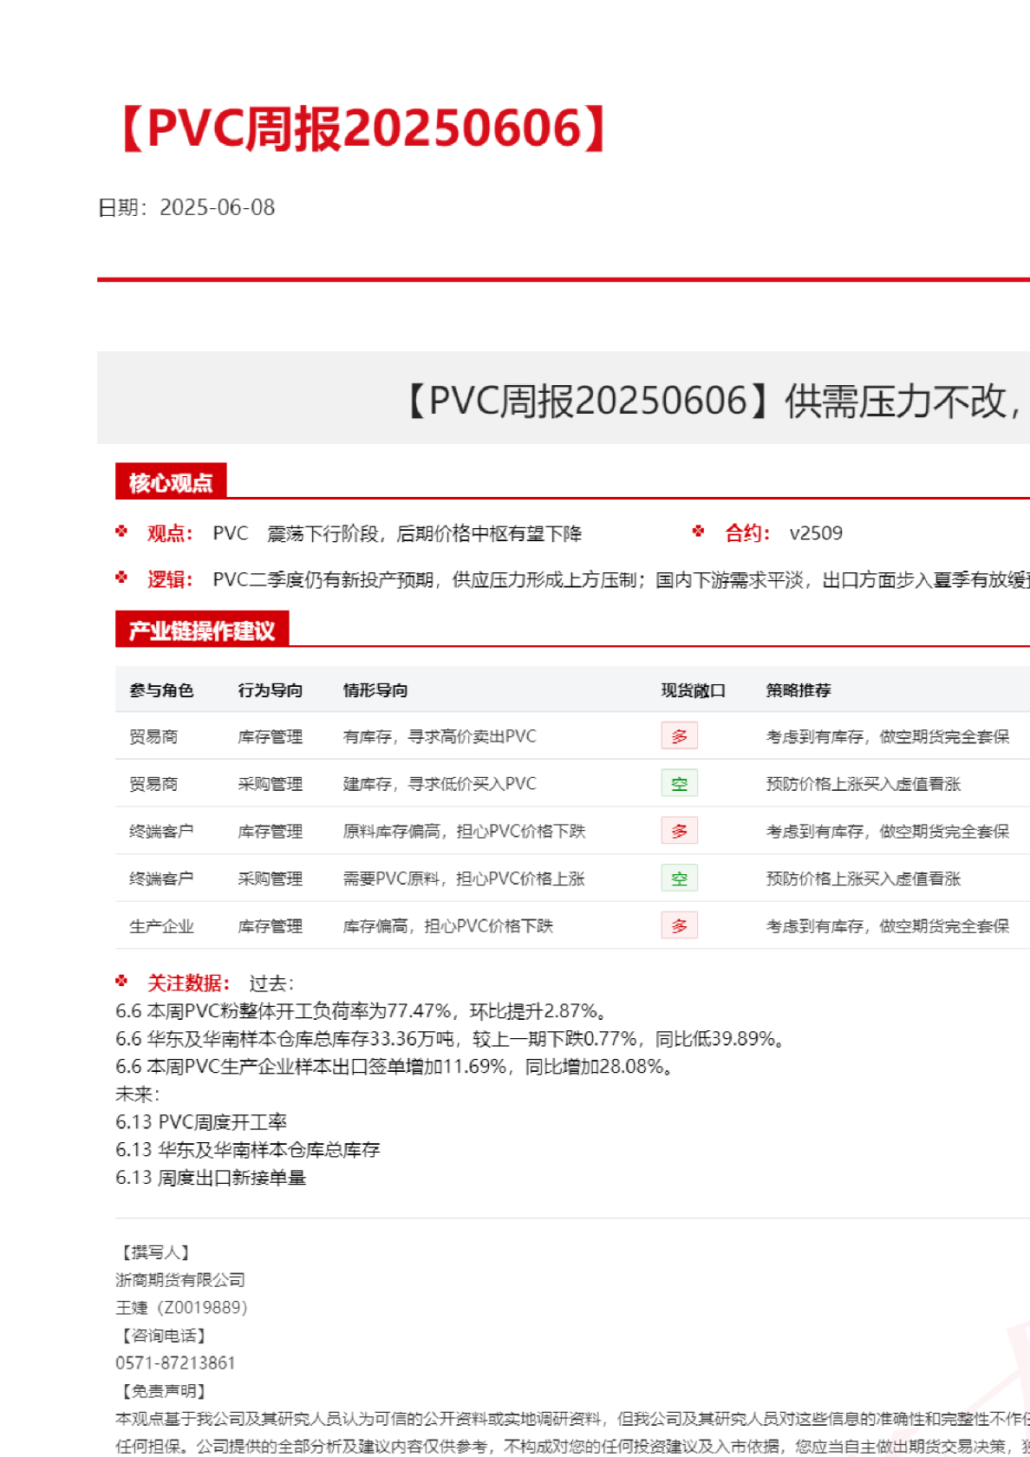Click the phone number 0571-87213861
Viewport: 1030px width, 1457px height.
175,1362
